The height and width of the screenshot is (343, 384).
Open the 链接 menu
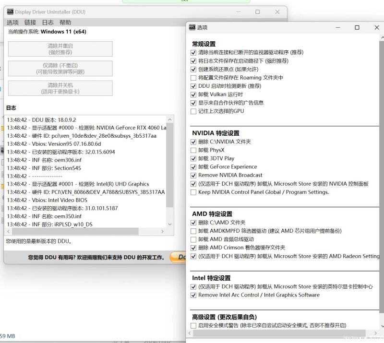tap(30, 23)
